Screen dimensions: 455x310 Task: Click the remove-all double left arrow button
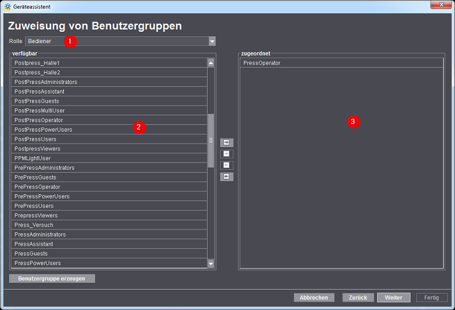coord(226,177)
